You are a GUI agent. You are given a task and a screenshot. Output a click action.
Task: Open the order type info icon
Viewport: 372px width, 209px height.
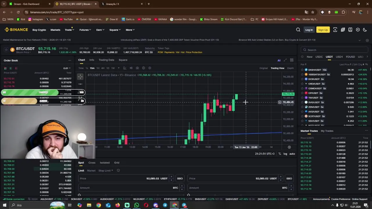pyautogui.click(x=118, y=170)
